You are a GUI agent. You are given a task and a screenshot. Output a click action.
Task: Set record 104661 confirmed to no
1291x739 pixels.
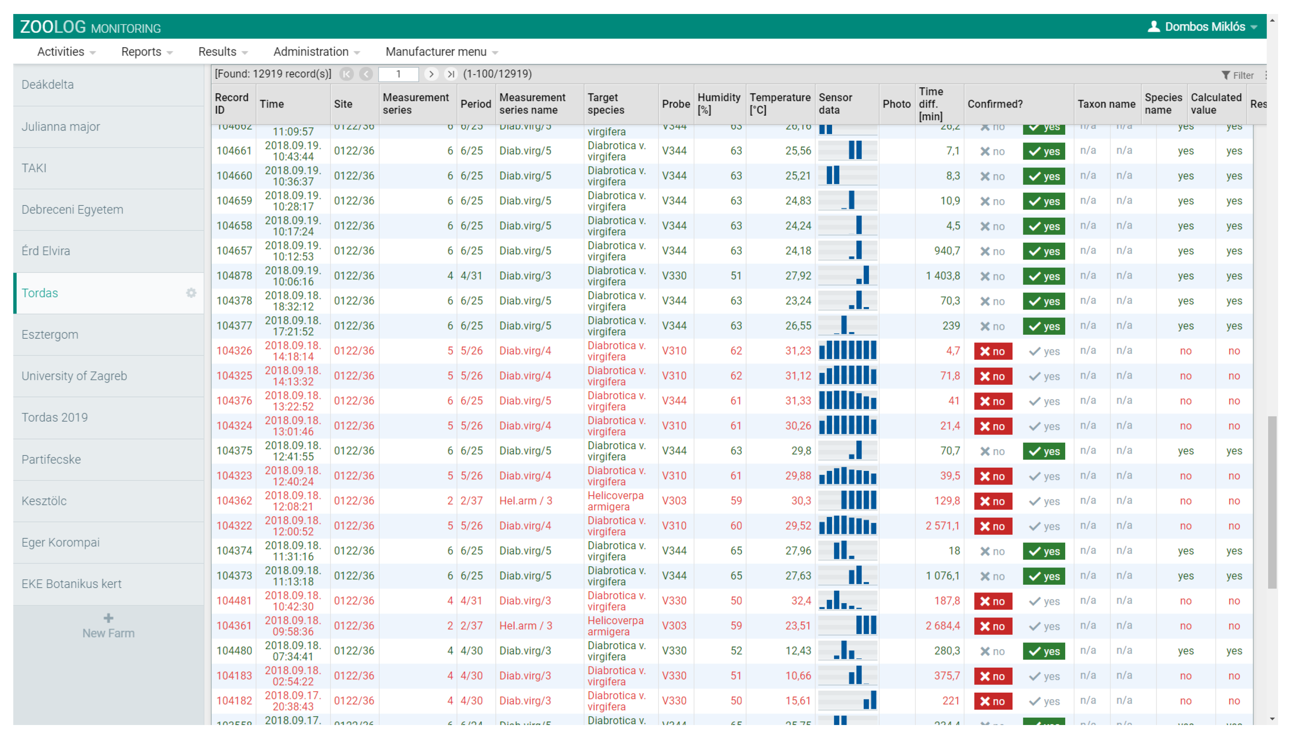click(x=992, y=151)
